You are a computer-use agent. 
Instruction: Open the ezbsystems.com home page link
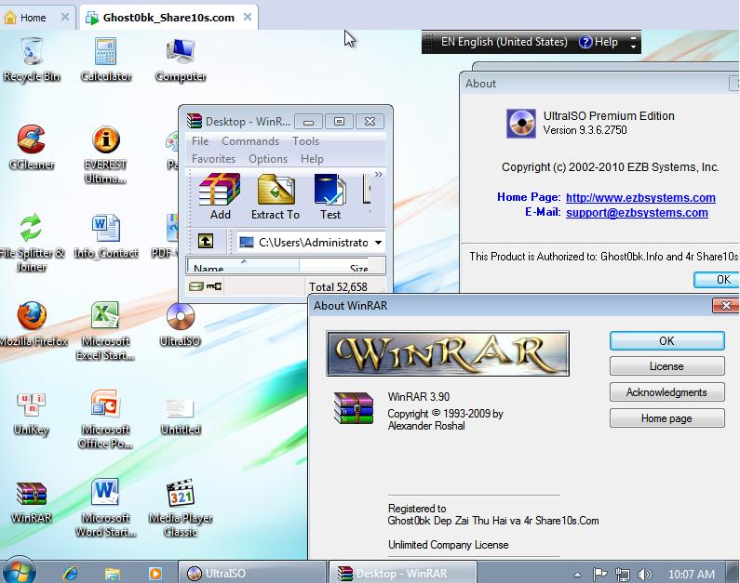[x=640, y=197]
